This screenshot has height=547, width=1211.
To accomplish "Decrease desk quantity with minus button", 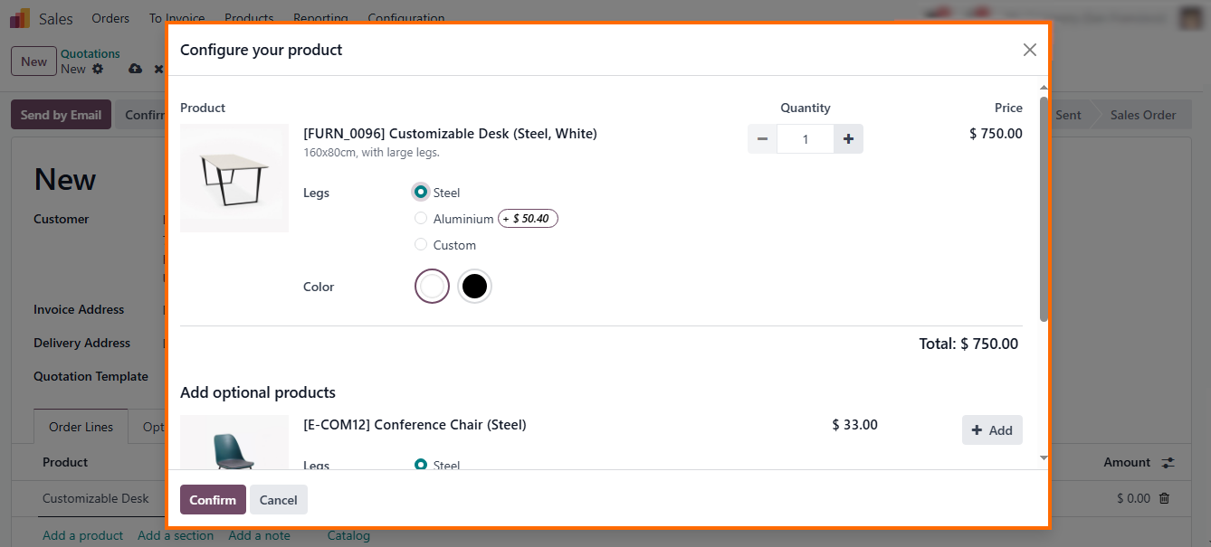I will coord(762,139).
